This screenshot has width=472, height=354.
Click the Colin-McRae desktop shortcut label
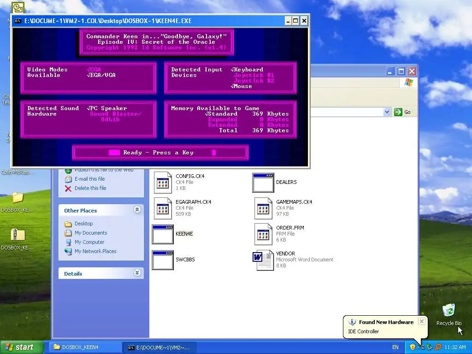point(18,172)
